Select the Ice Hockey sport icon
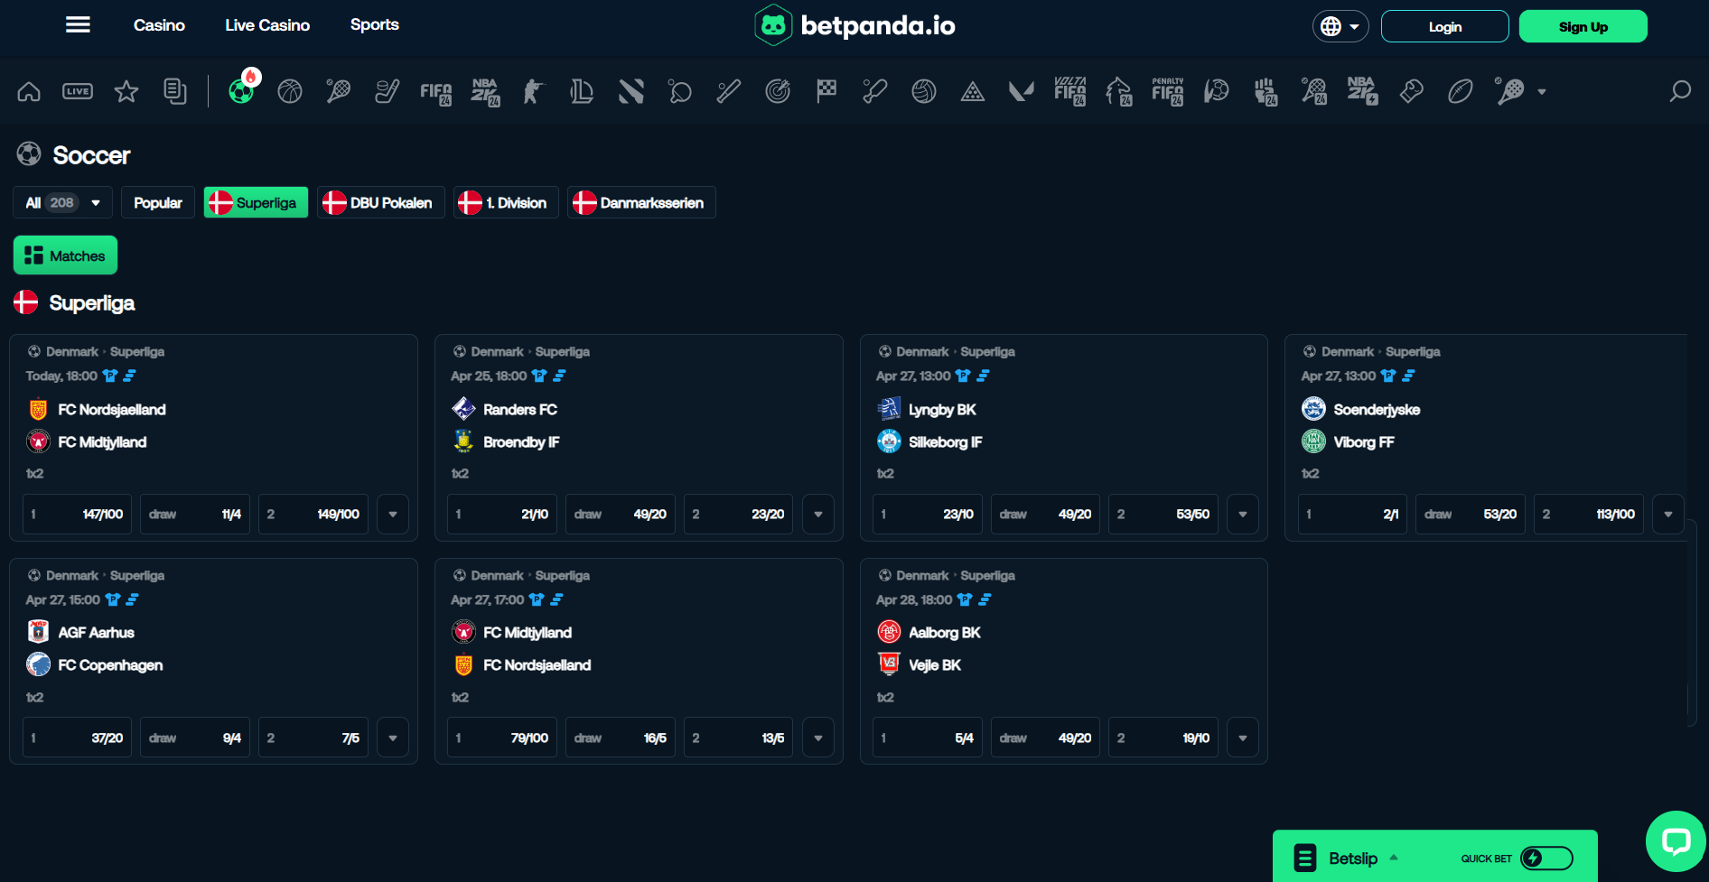This screenshot has height=882, width=1709. (388, 91)
